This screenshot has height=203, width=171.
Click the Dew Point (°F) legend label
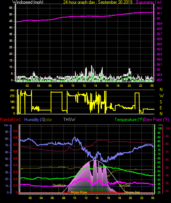[x=157, y=120]
